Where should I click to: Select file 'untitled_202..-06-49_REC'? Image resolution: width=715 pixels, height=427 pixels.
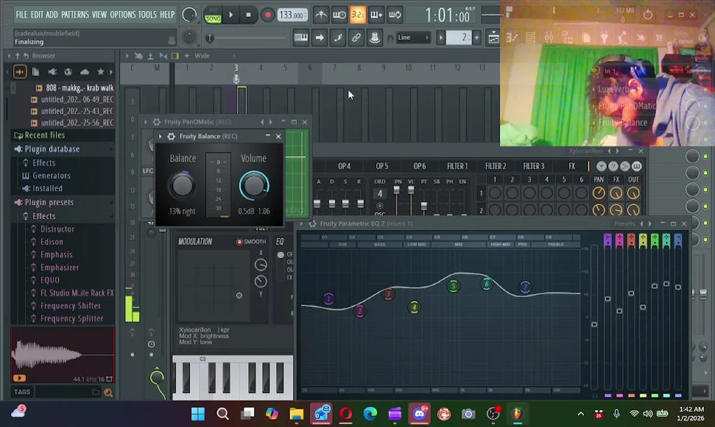tap(72, 100)
